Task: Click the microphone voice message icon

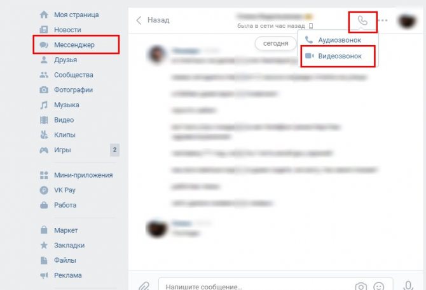Action: tap(408, 286)
